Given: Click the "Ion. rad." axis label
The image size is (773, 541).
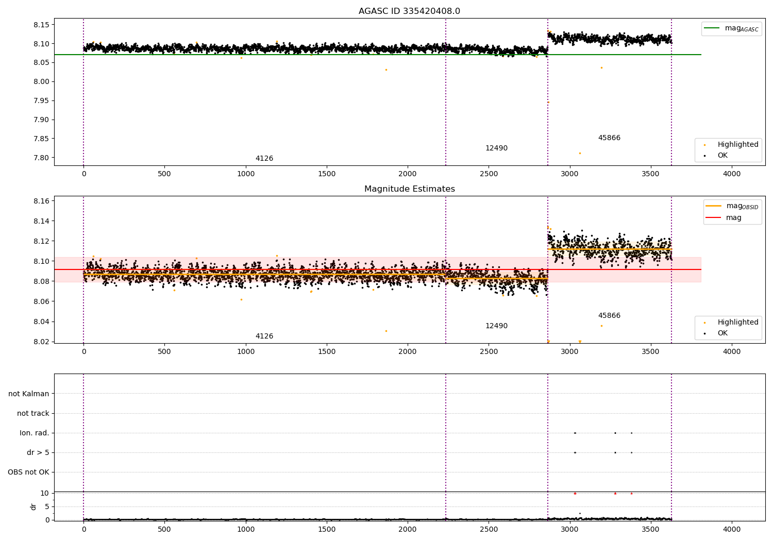Looking at the screenshot, I should pyautogui.click(x=35, y=433).
